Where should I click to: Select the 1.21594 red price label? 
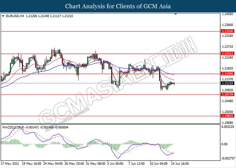coord(228,74)
